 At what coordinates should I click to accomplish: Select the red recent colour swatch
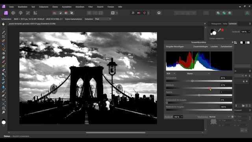click(x=222, y=30)
